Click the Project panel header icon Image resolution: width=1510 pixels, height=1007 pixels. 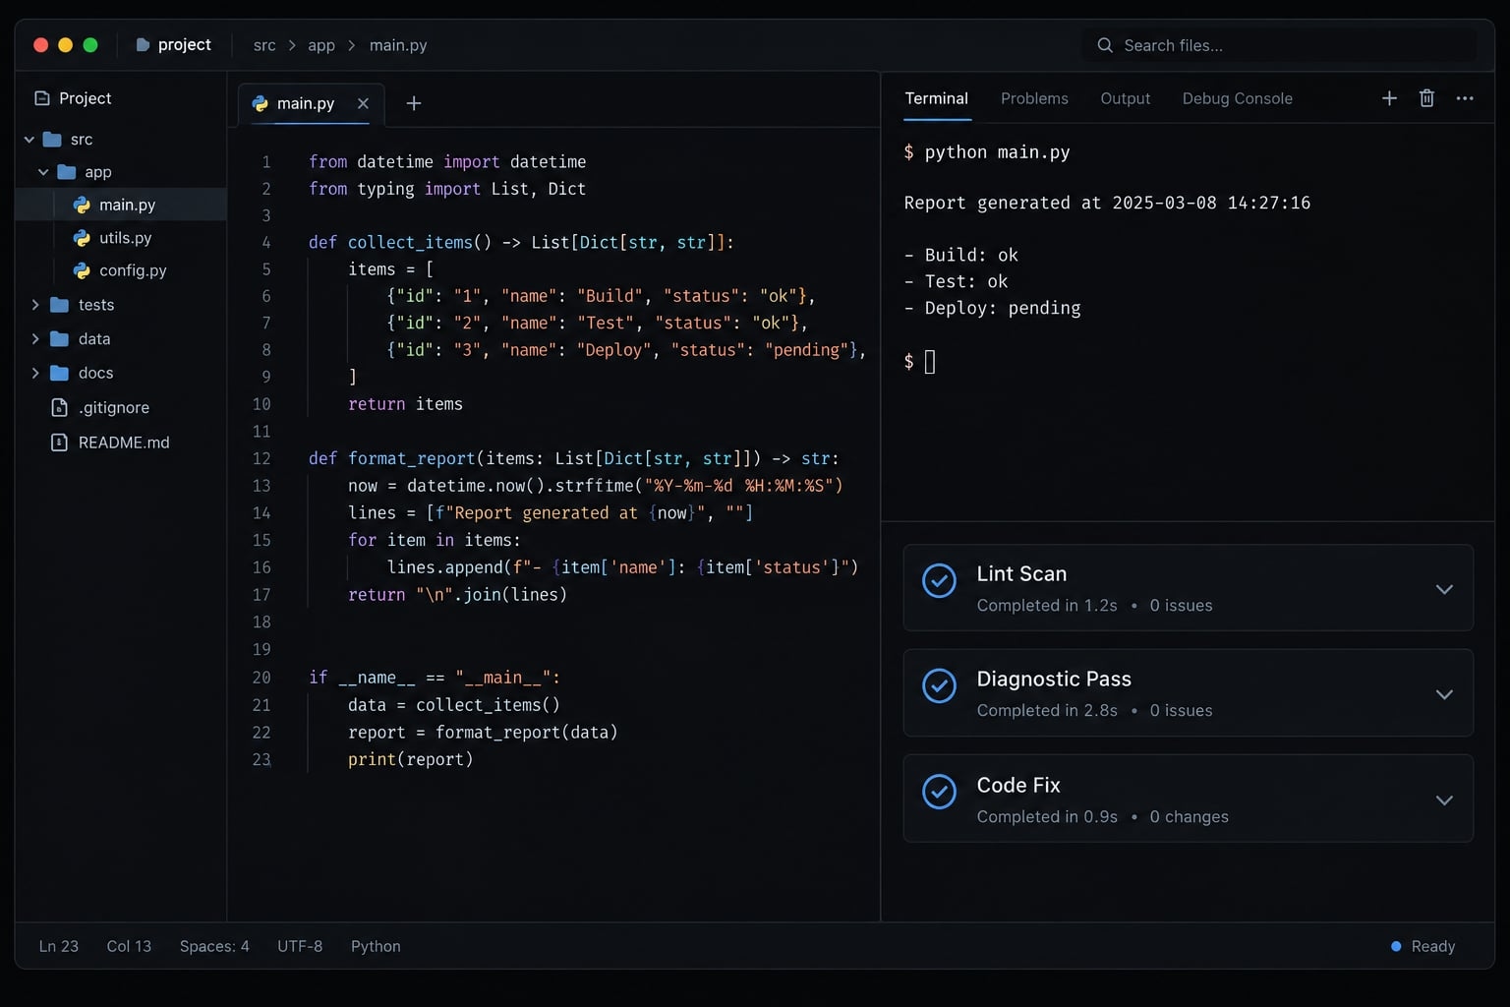tap(41, 98)
